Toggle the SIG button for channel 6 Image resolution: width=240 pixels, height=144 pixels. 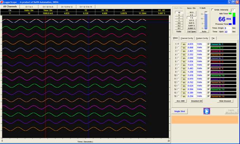click(x=184, y=61)
